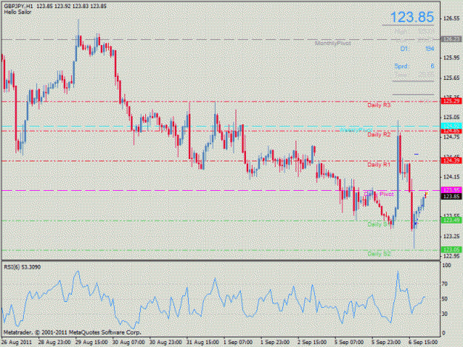Click the red 125.29 price tag
Image resolution: width=463 pixels, height=347 pixels.
tap(451, 101)
